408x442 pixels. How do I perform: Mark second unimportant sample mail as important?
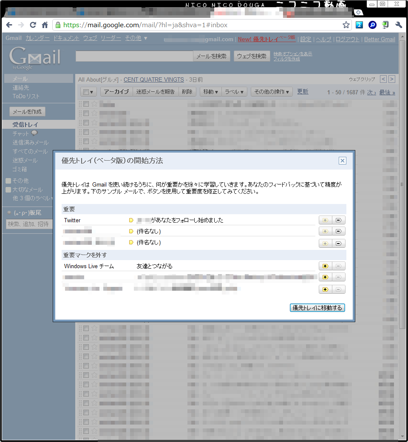[325, 277]
